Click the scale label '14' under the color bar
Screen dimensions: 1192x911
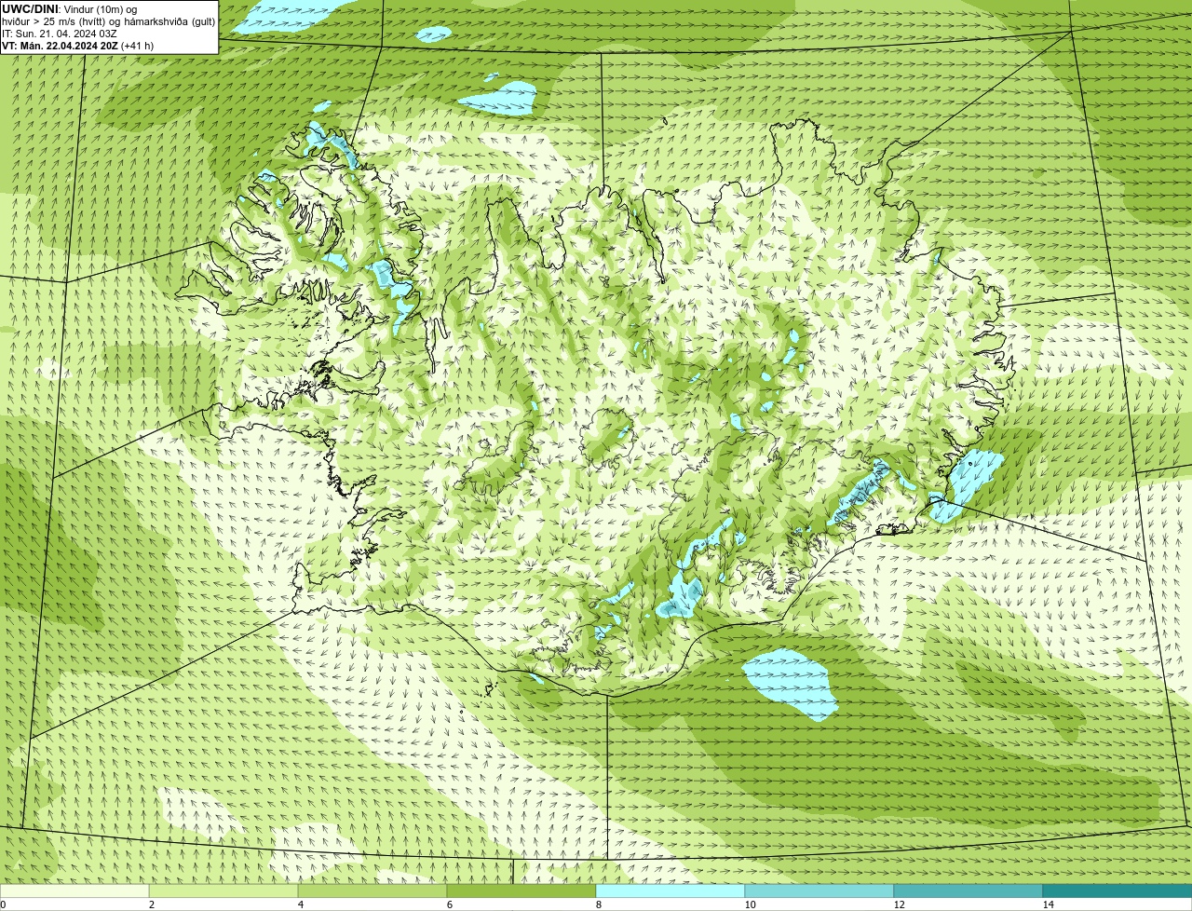[1049, 904]
